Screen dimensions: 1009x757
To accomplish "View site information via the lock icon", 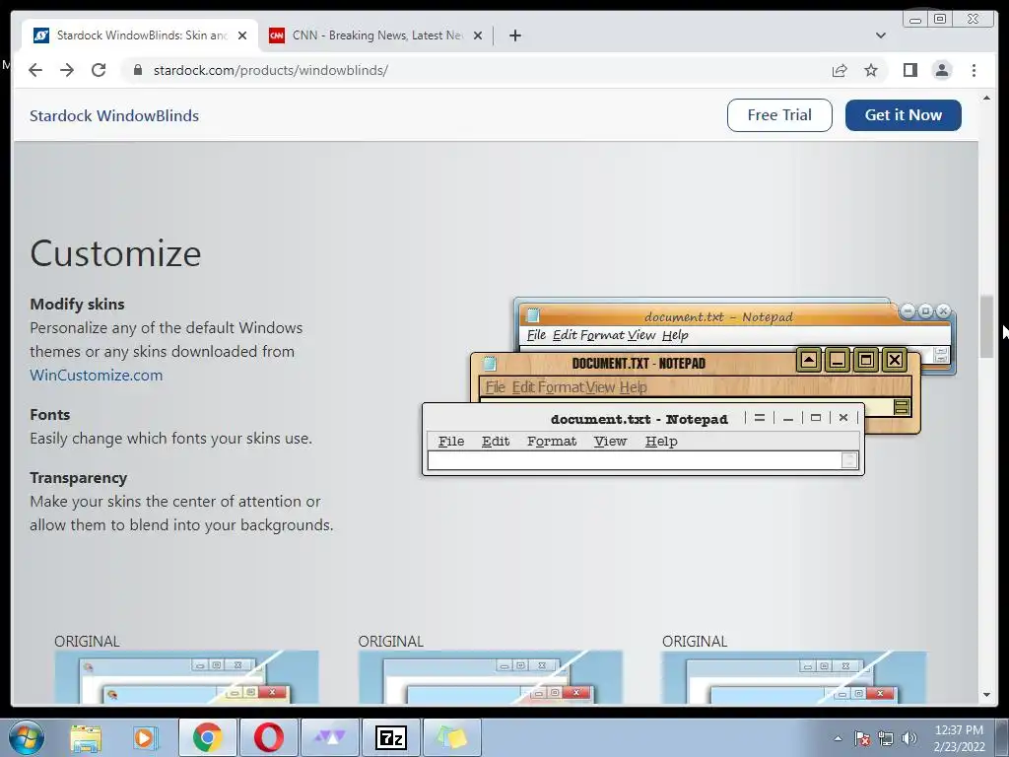I will (x=137, y=70).
